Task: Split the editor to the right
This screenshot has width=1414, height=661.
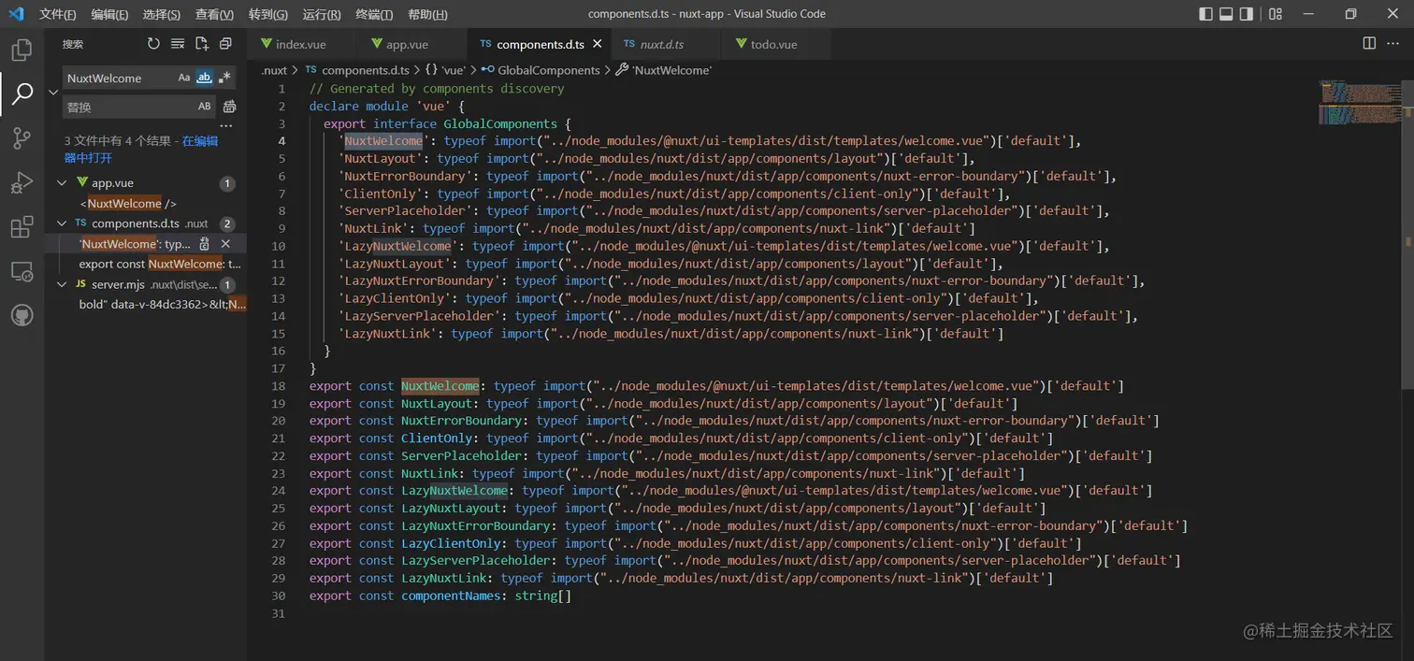Action: [x=1369, y=44]
